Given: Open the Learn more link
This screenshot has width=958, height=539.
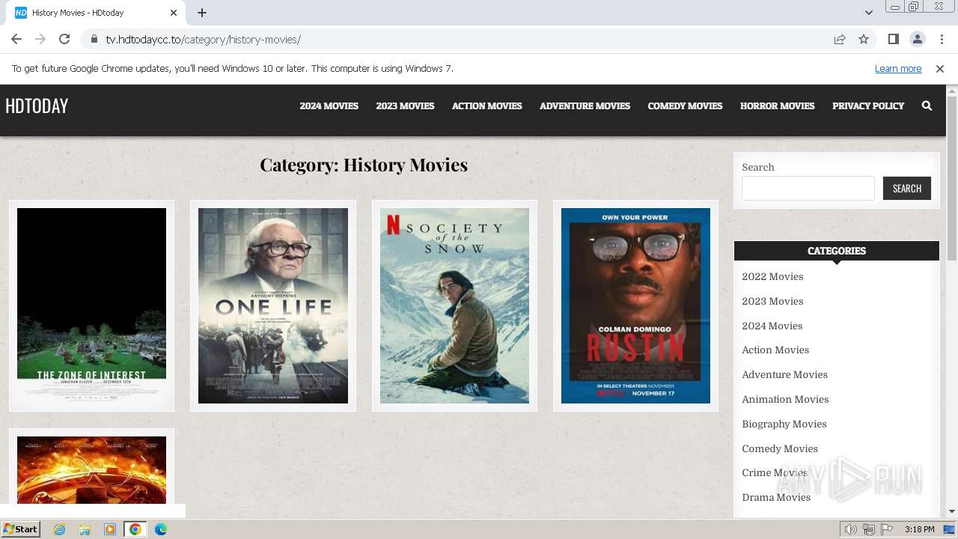Looking at the screenshot, I should pos(898,68).
